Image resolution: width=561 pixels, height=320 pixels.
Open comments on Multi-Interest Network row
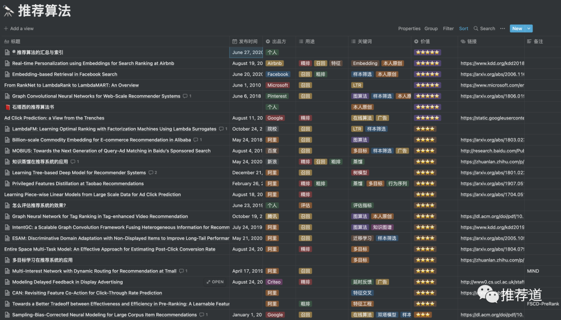pos(183,271)
